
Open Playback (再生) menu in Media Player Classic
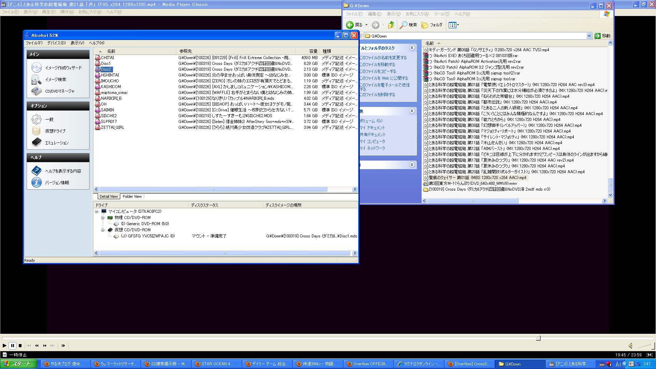48,12
